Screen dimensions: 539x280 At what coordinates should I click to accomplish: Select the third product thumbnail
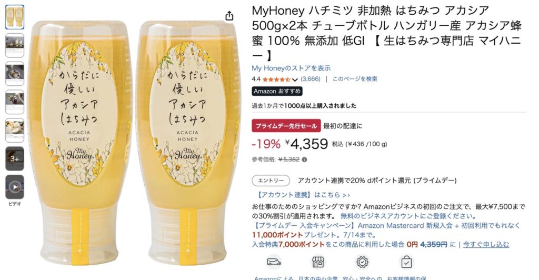click(15, 74)
